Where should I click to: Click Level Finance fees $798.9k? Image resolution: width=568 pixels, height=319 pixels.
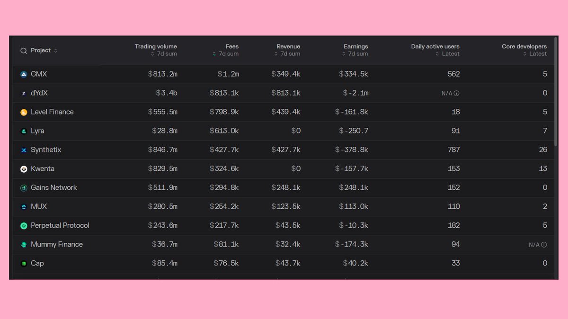[x=224, y=112]
